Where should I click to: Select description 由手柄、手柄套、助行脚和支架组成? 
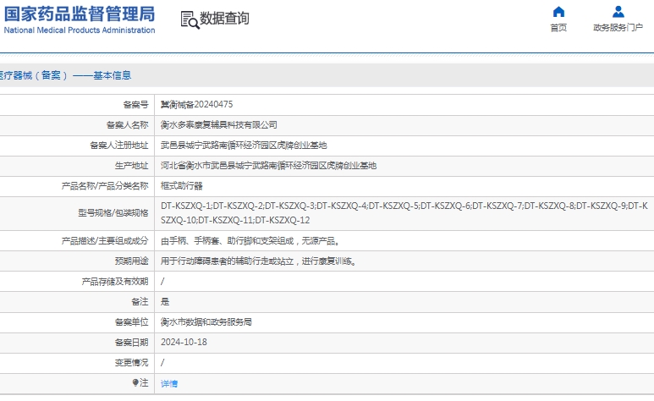(x=251, y=241)
